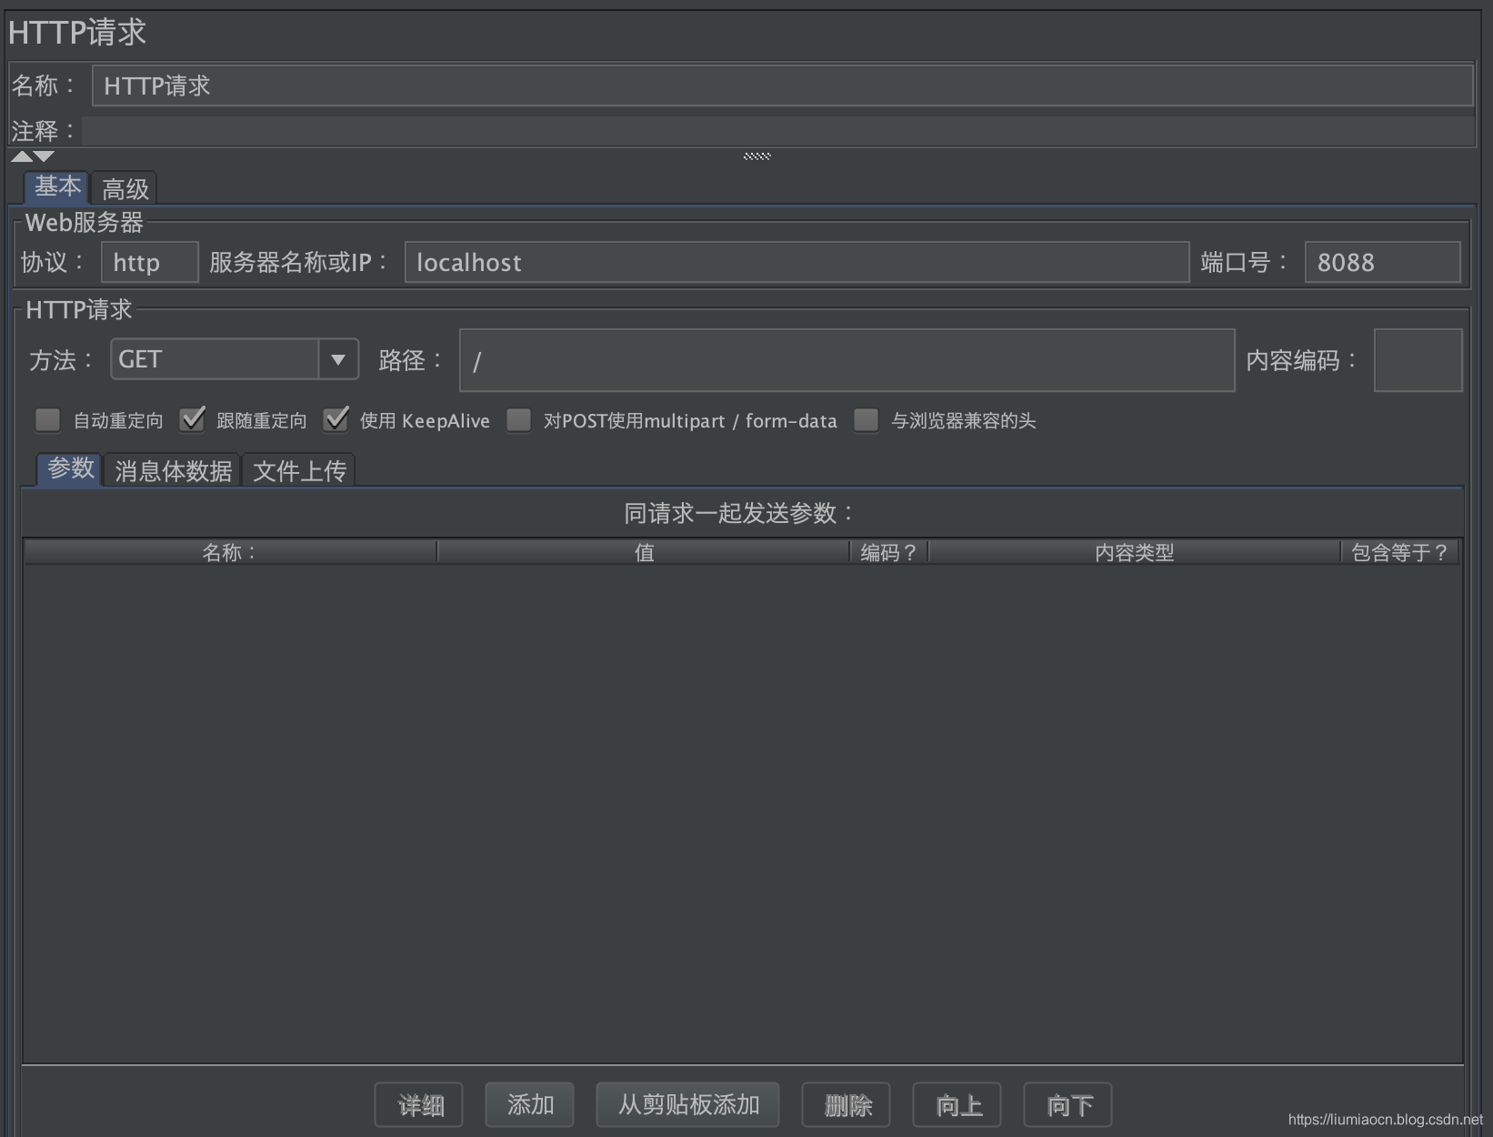This screenshot has height=1137, width=1493.
Task: Click the split-pane divider grip handle
Action: tap(757, 156)
